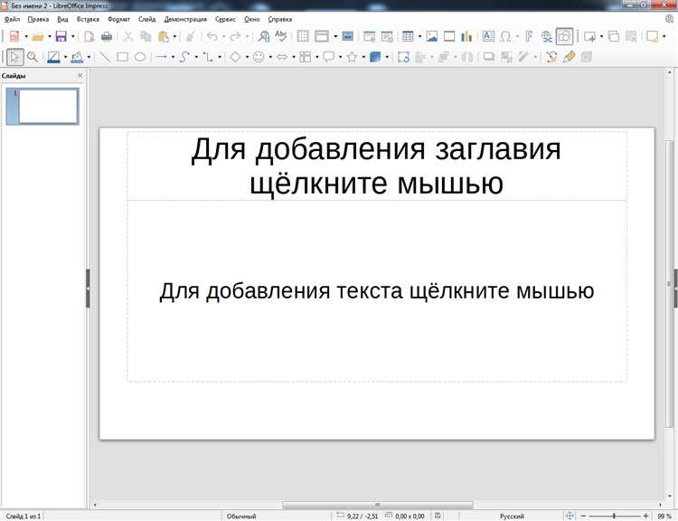678x521 pixels.
Task: Open the Демонстрация menu
Action: coord(185,18)
